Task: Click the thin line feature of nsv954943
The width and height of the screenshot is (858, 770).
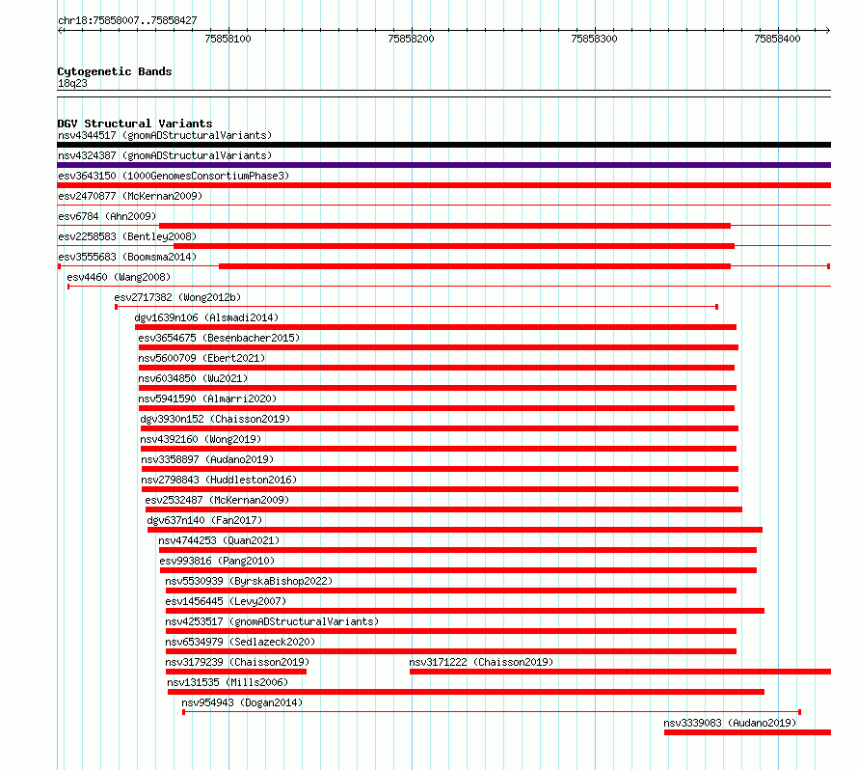Action: pos(492,712)
